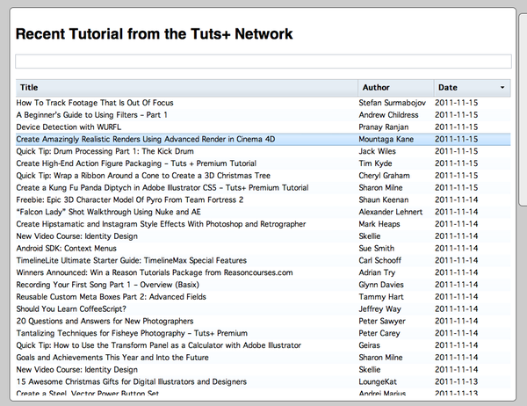Select "Android SDK: Context Menus" row
The image size is (527, 406).
click(x=263, y=248)
